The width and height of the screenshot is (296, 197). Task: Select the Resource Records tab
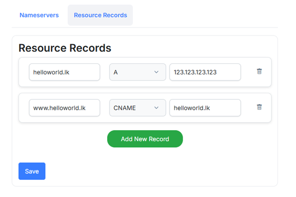point(100,15)
